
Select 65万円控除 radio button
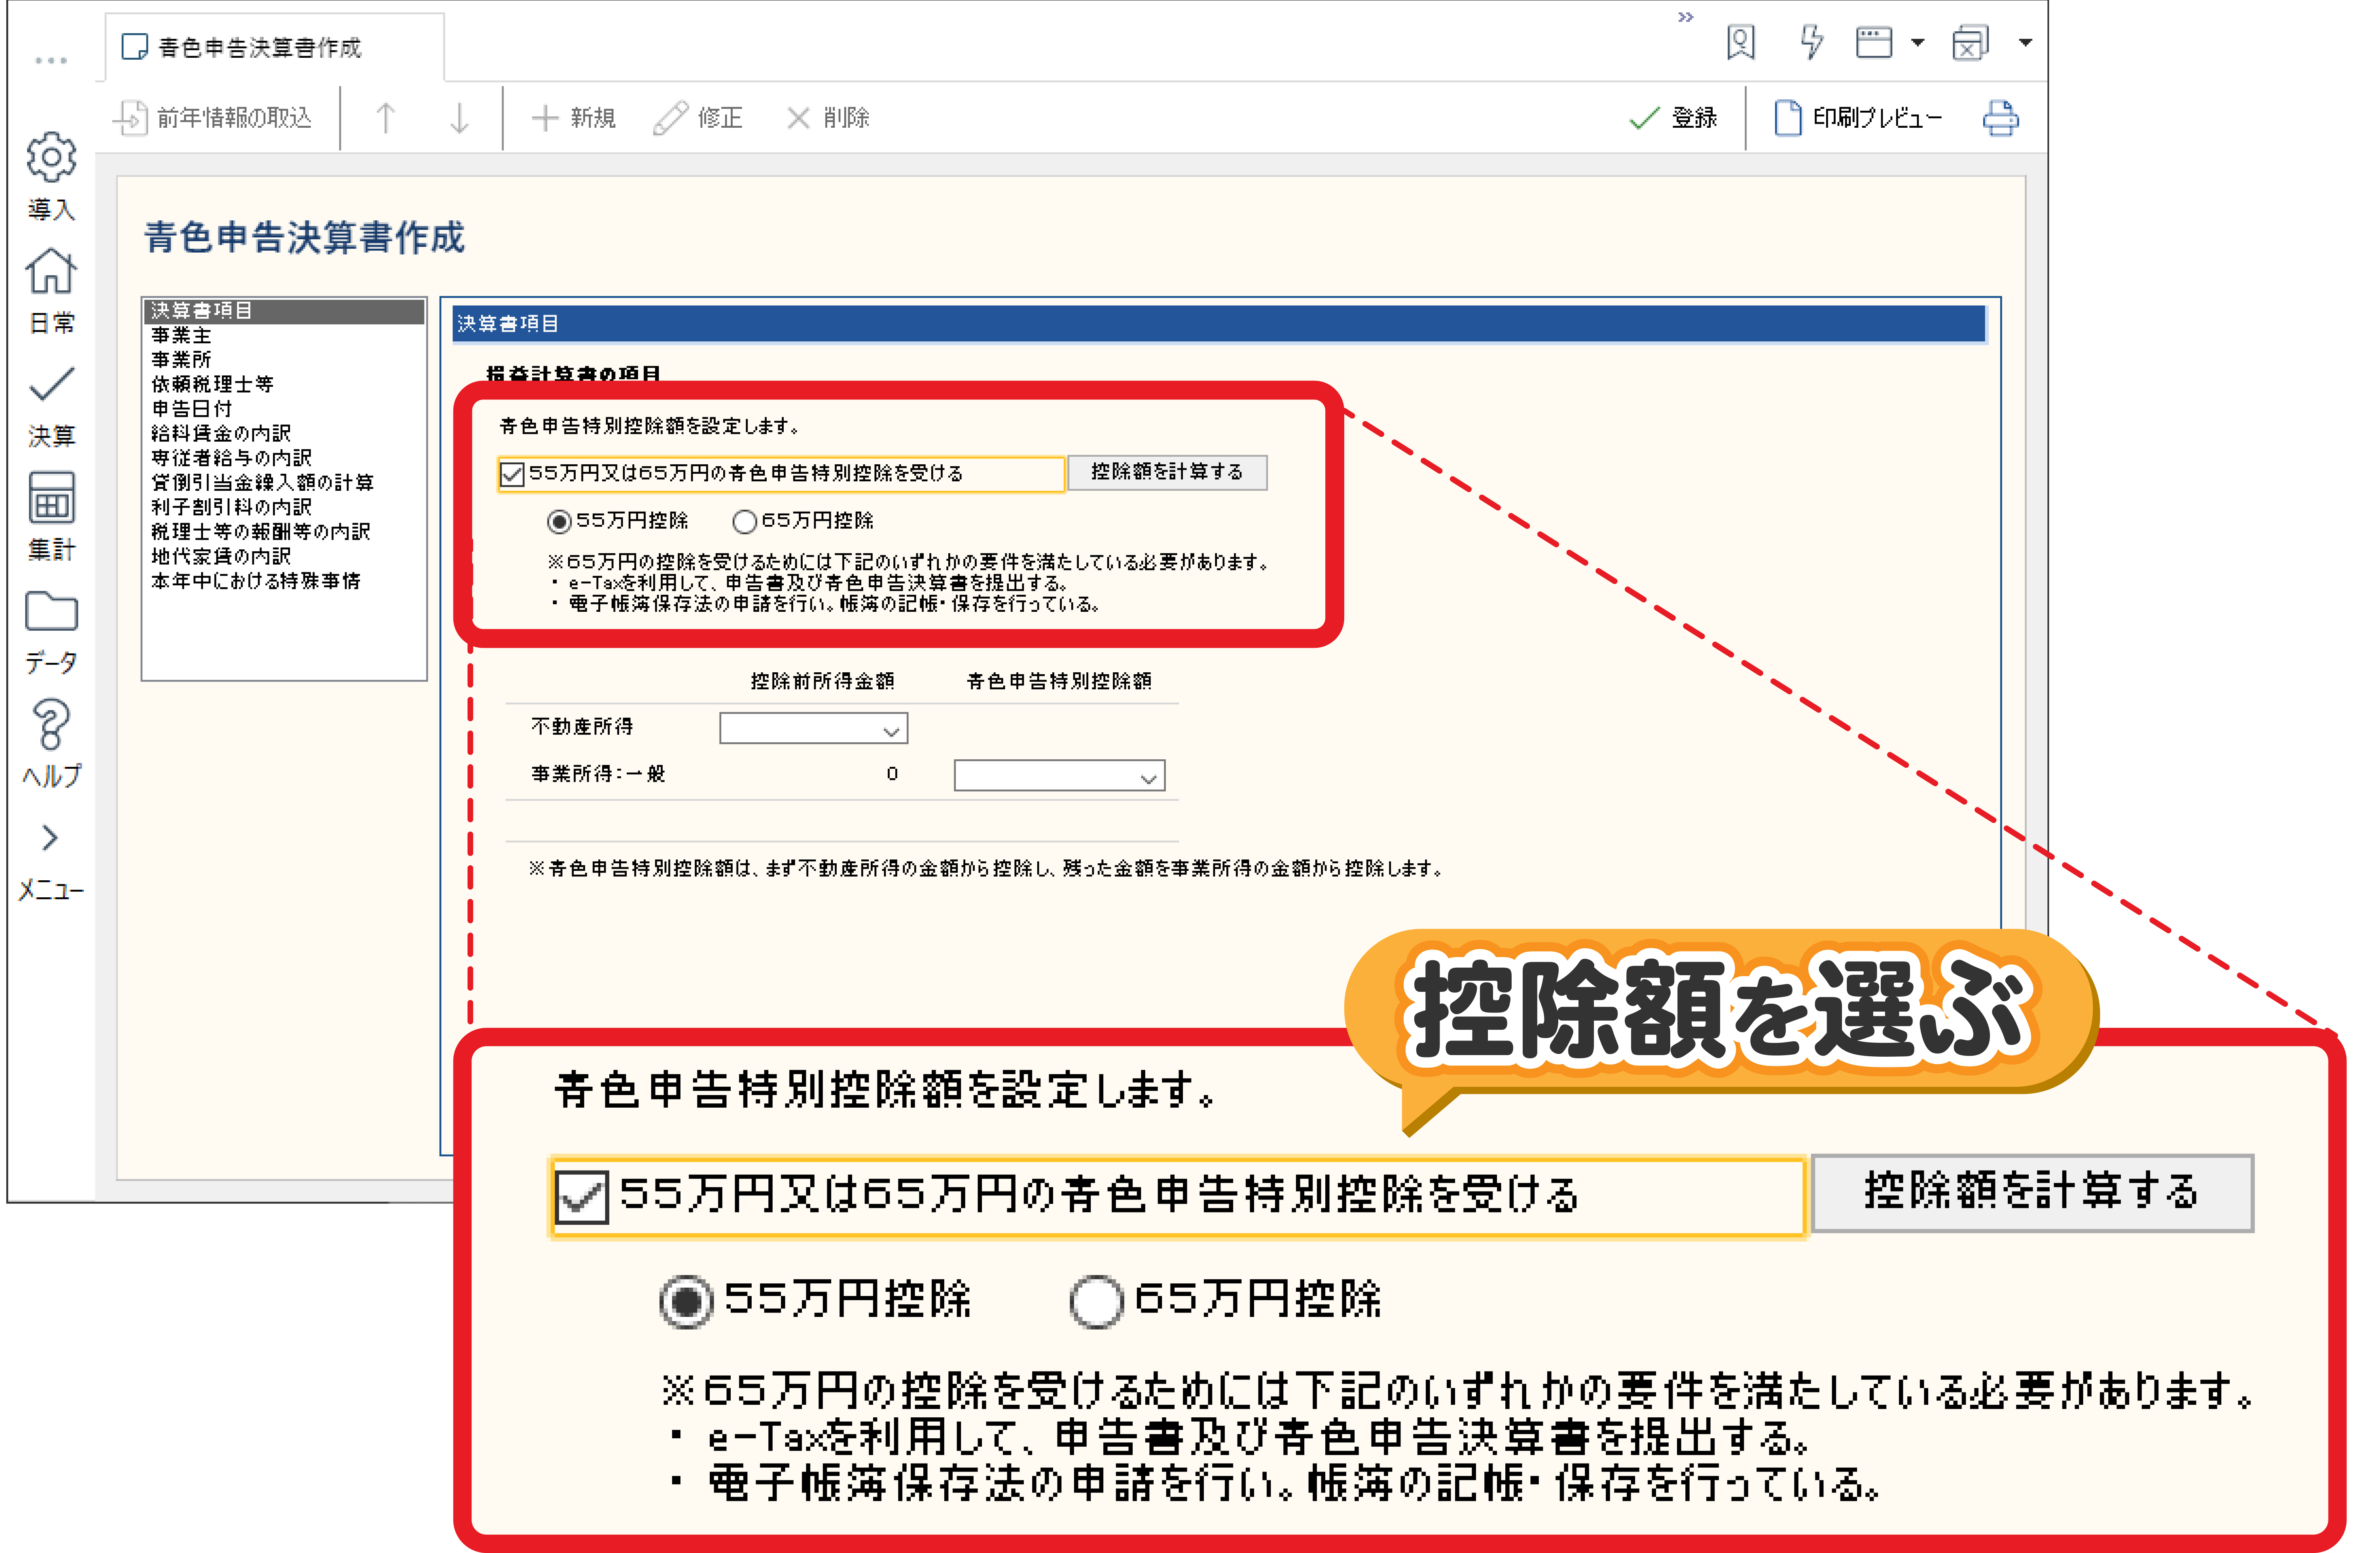pyautogui.click(x=745, y=521)
